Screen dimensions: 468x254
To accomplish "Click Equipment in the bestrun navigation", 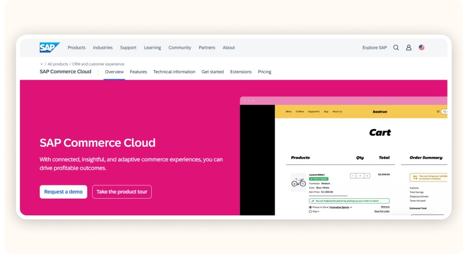I will (314, 112).
